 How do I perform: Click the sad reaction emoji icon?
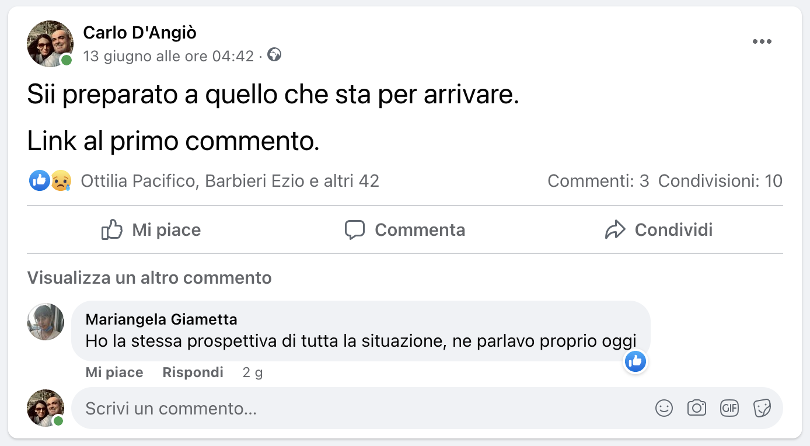(61, 181)
